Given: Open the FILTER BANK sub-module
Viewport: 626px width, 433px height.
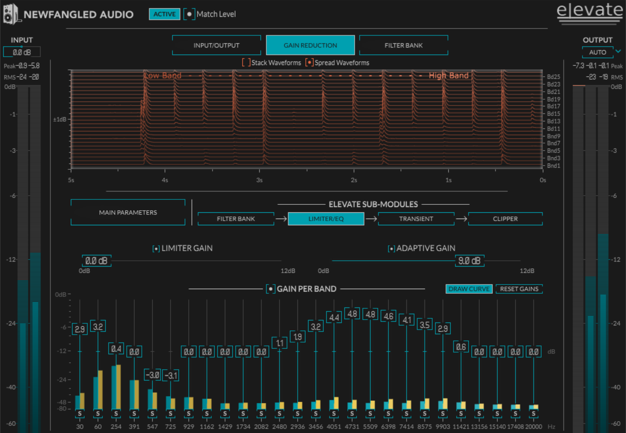Looking at the screenshot, I should [x=236, y=219].
